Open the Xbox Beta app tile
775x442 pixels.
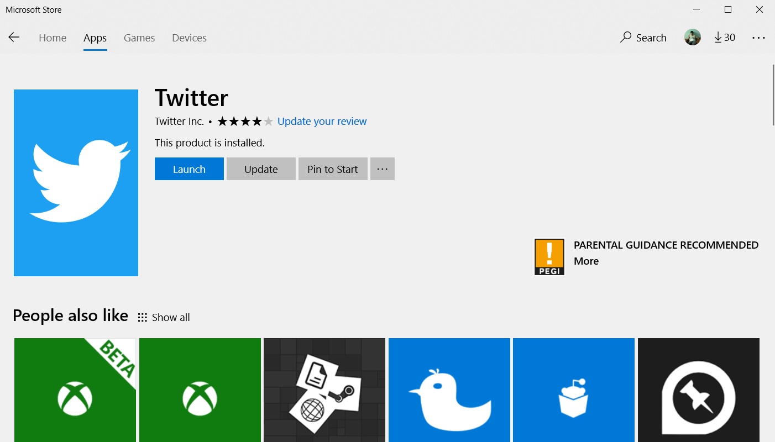coord(75,390)
